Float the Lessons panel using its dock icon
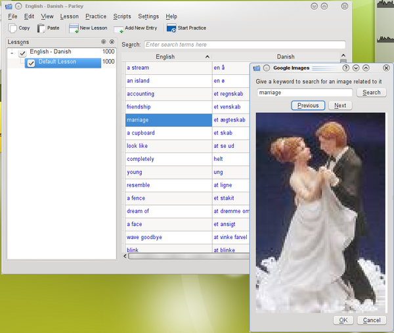The width and height of the screenshot is (394, 333). click(104, 42)
